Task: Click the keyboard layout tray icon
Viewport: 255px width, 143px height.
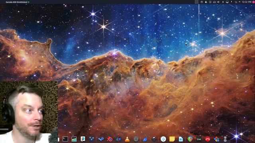Action: point(214,2)
